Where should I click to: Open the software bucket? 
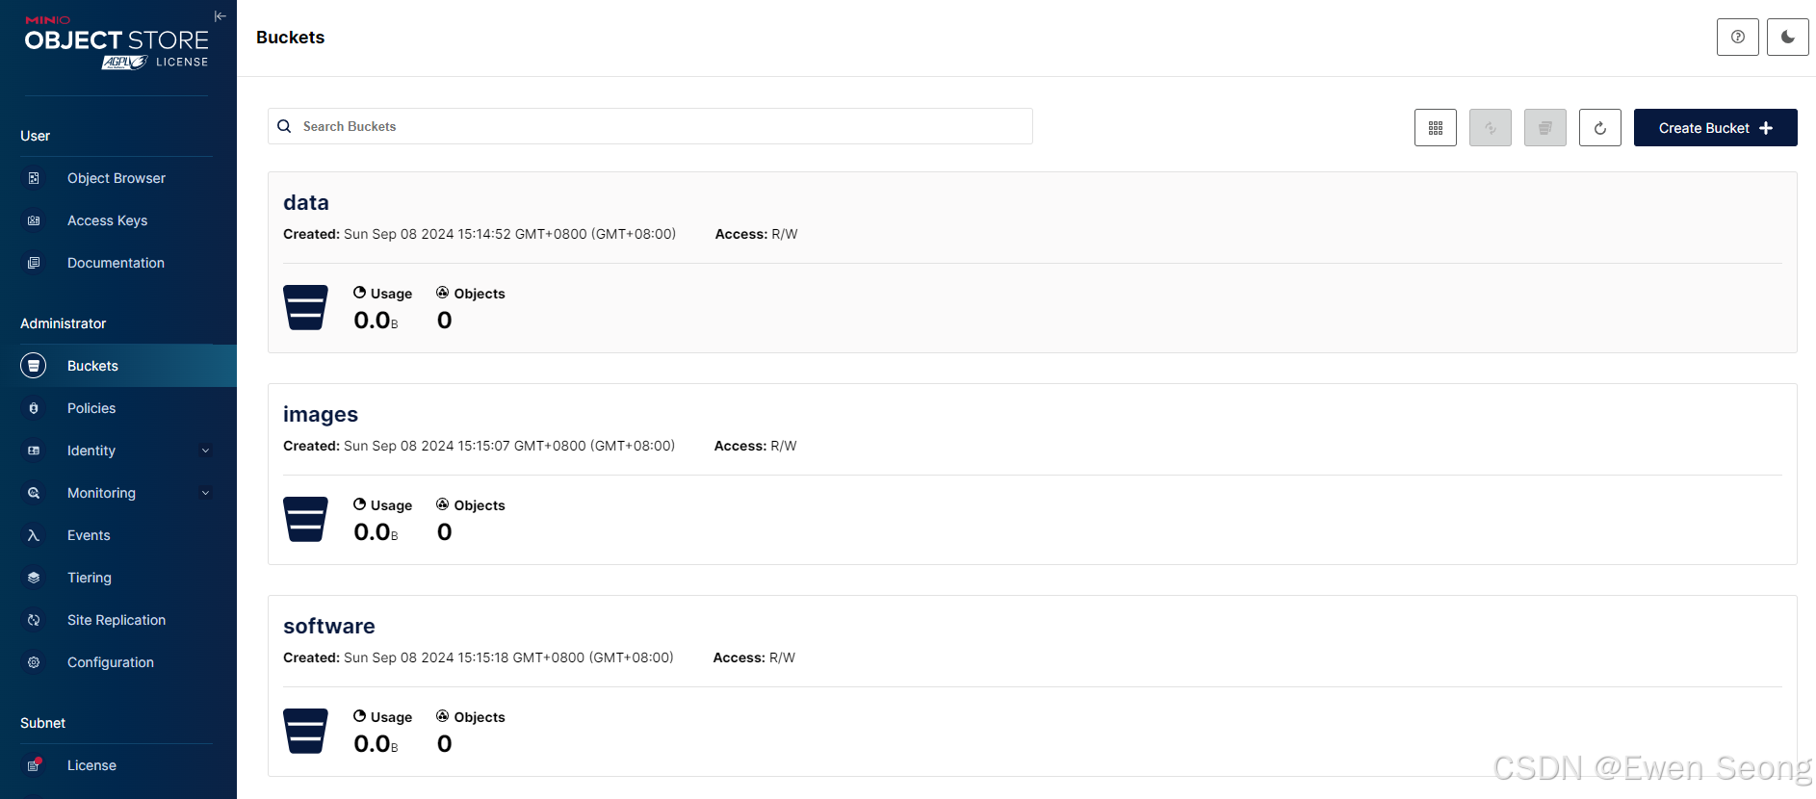(x=329, y=626)
